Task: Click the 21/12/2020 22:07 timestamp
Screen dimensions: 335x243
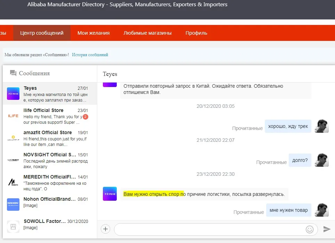Action: click(215, 140)
